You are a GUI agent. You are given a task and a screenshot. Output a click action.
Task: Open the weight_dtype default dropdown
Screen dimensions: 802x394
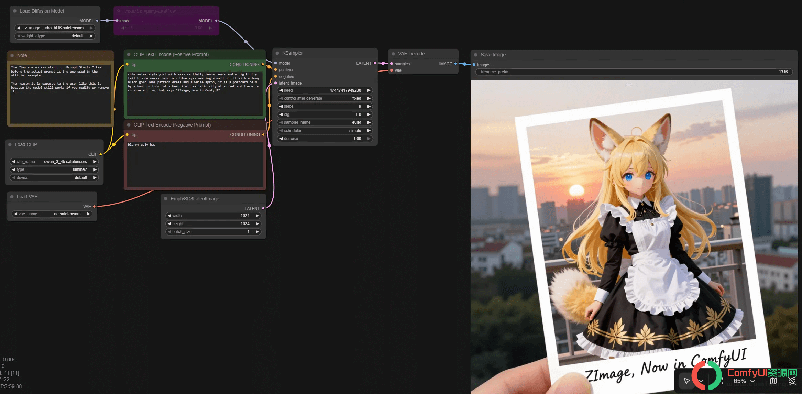tap(55, 36)
